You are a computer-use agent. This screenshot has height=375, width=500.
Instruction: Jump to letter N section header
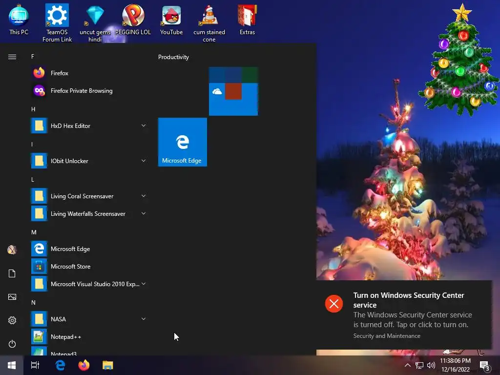[34, 302]
